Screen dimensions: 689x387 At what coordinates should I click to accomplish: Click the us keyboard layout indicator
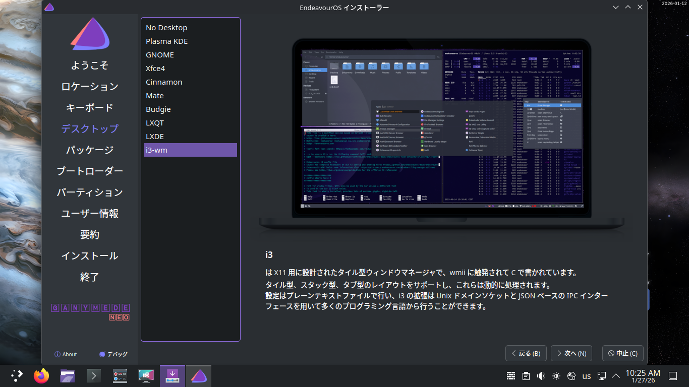point(587,376)
